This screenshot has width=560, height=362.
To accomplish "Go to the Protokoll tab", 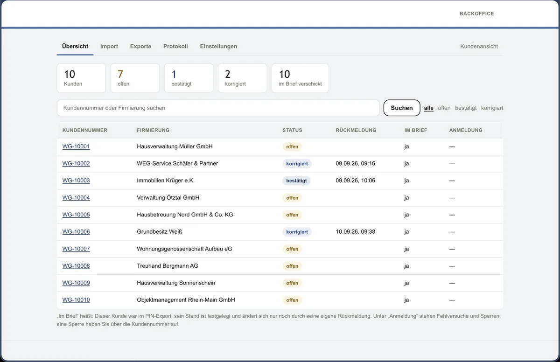I will pos(175,46).
